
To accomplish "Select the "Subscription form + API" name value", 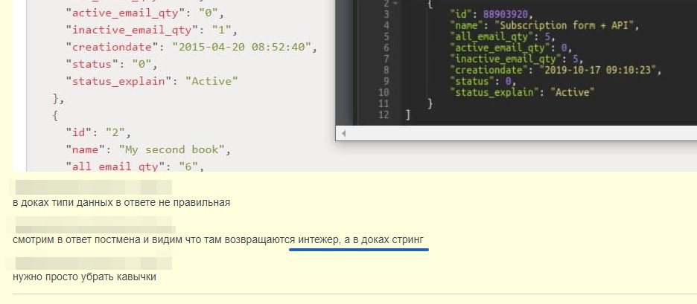I will (x=563, y=25).
